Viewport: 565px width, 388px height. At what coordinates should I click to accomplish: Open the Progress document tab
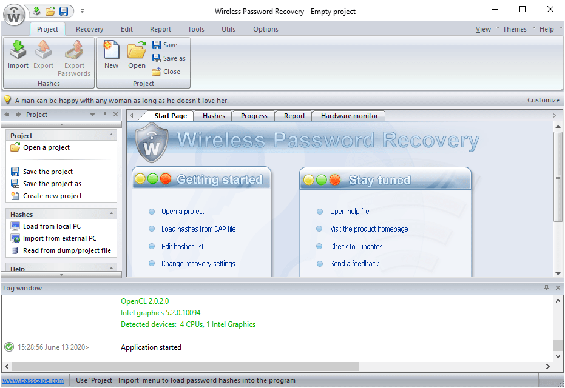254,116
